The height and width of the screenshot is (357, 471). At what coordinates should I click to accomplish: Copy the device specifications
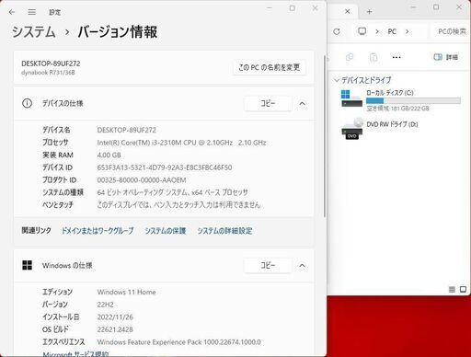pyautogui.click(x=268, y=103)
